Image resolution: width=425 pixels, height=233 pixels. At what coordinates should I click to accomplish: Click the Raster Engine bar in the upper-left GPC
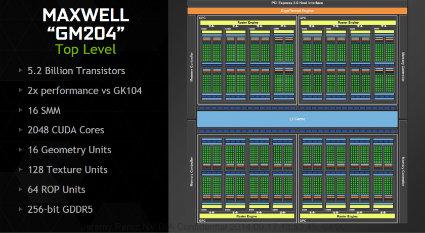(x=248, y=23)
